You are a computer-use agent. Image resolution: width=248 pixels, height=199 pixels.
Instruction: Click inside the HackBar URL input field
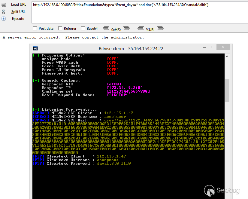coord(140,13)
